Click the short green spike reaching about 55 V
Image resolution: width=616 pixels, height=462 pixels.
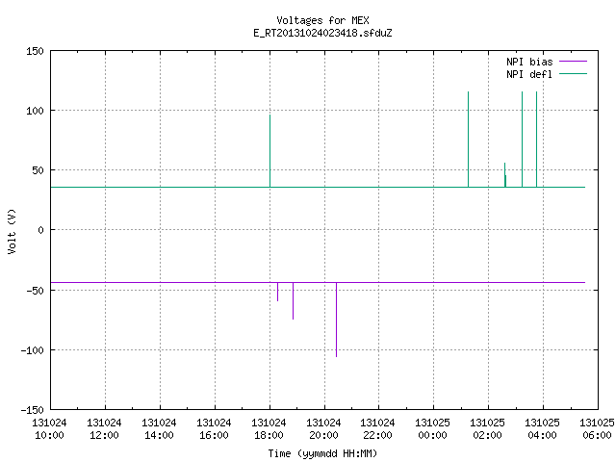(x=505, y=175)
